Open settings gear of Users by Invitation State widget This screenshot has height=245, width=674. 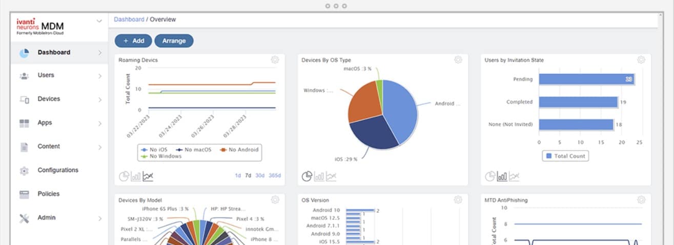click(641, 60)
